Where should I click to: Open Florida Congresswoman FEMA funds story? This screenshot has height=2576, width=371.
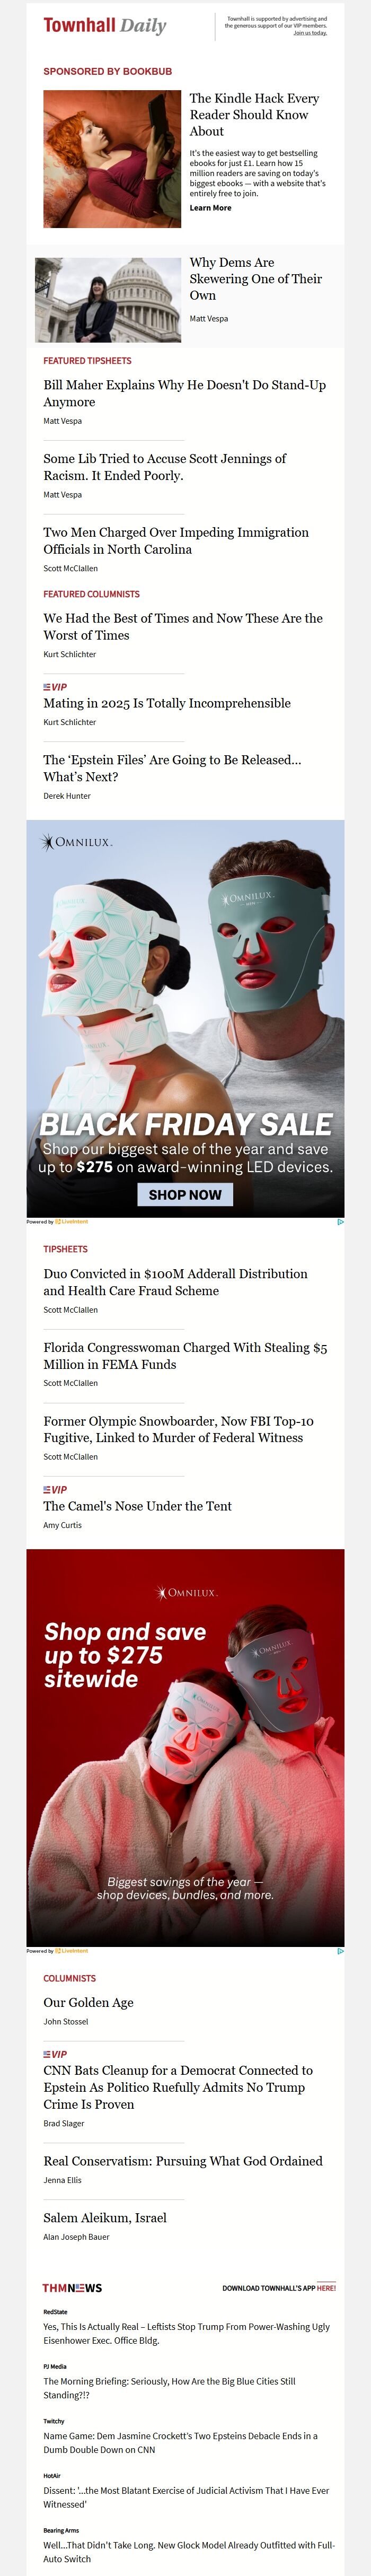tap(185, 1356)
